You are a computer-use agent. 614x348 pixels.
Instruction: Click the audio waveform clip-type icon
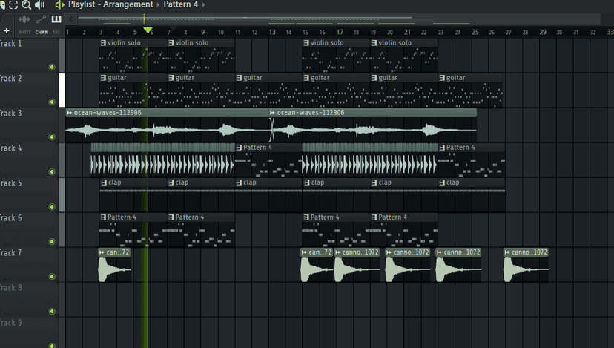point(24,19)
